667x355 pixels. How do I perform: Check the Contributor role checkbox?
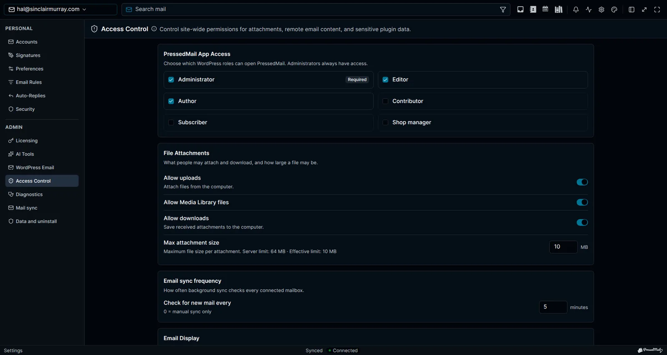pos(385,101)
